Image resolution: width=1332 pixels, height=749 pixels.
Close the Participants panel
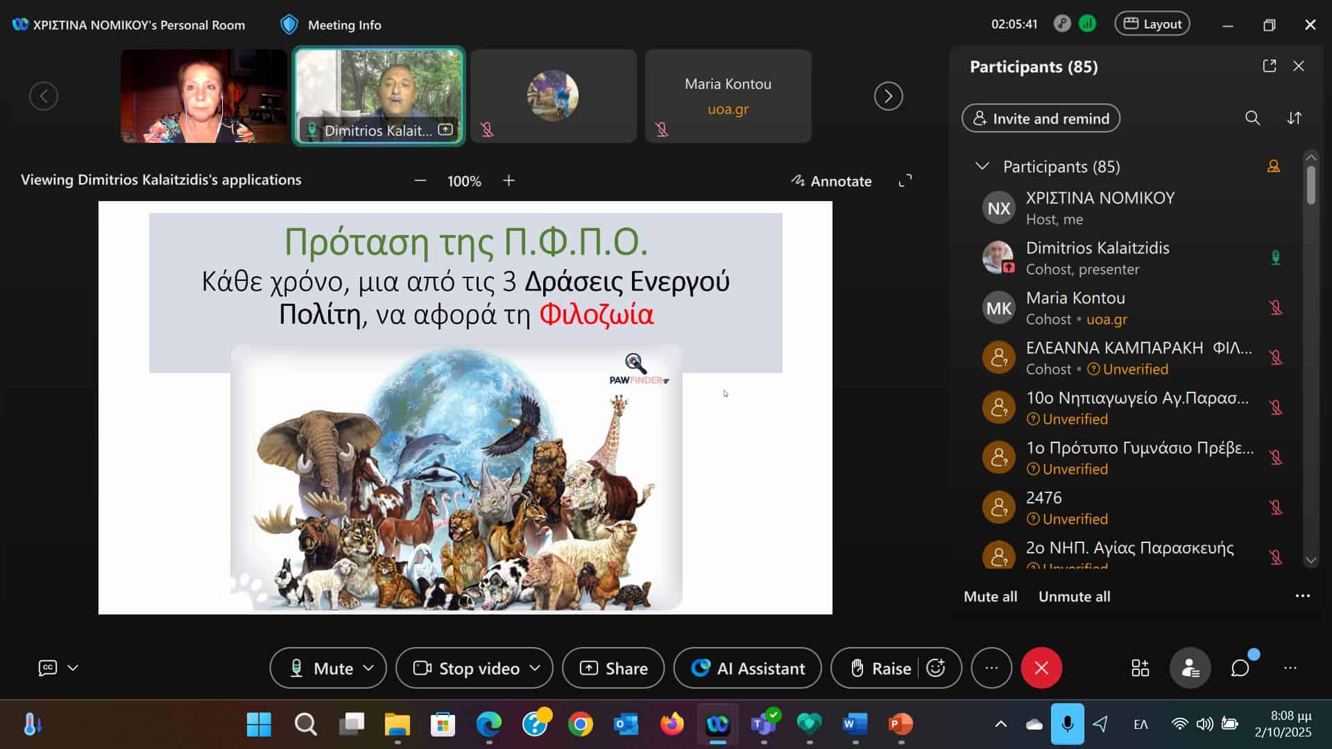1299,66
